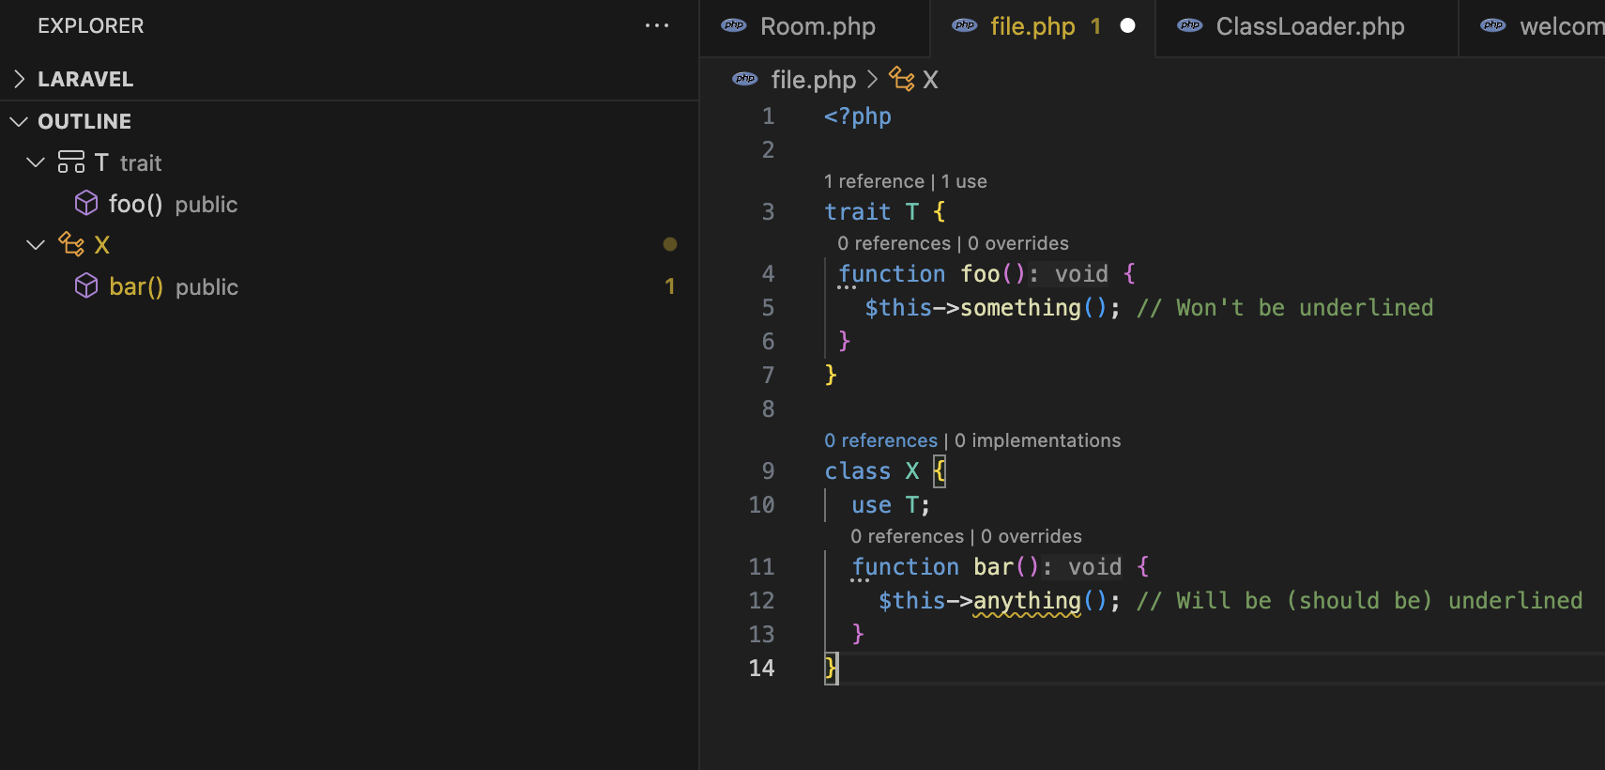1605x770 pixels.
Task: Click the trait T symbol icon in Outline
Action: point(71,162)
